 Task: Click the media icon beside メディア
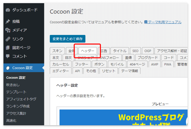coord(8,30)
